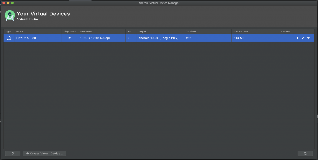
Task: Close the window with red button
Action: [x=4, y=3]
